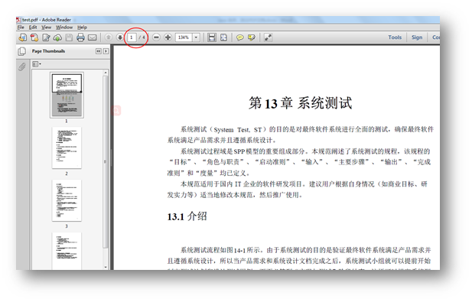Open the File menu
Screen dimensions: 472x302
(21, 28)
